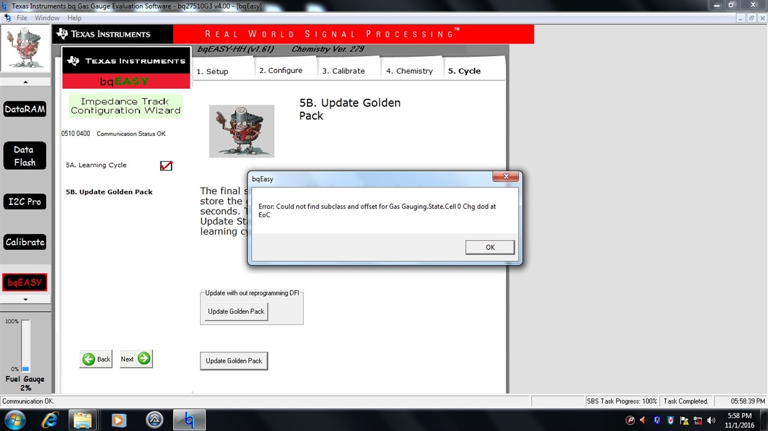The height and width of the screenshot is (431, 768).
Task: Select the bq evaluation software taskbar icon
Action: coord(189,420)
